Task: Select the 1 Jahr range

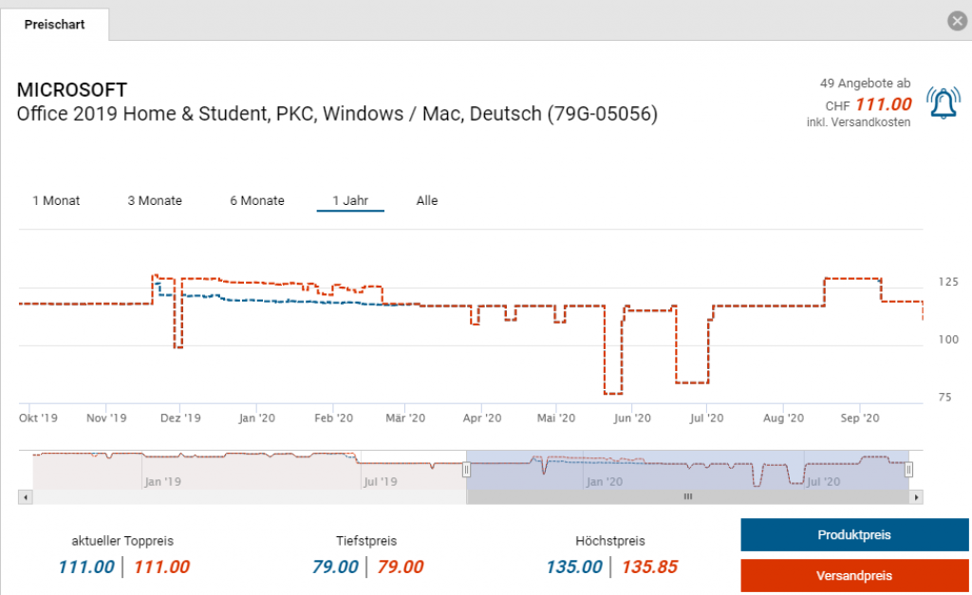Action: (350, 201)
